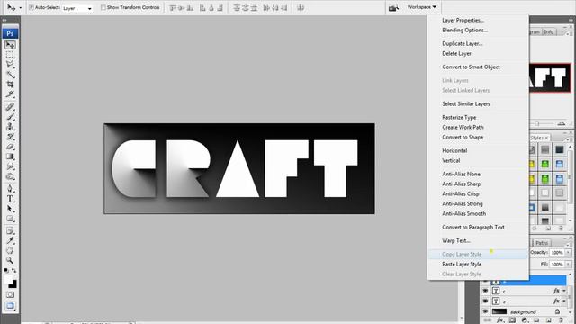This screenshot has width=576, height=324.
Task: Toggle Quick Mask mode in the toolbox
Action: click(x=10, y=295)
